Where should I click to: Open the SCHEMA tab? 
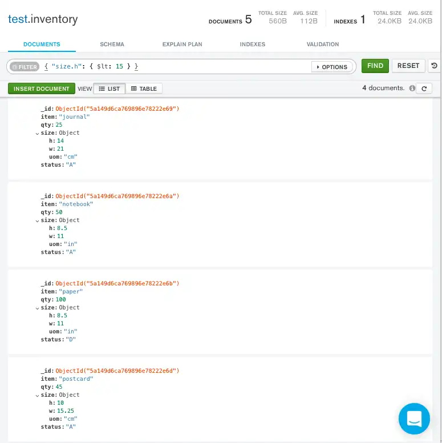click(x=112, y=45)
